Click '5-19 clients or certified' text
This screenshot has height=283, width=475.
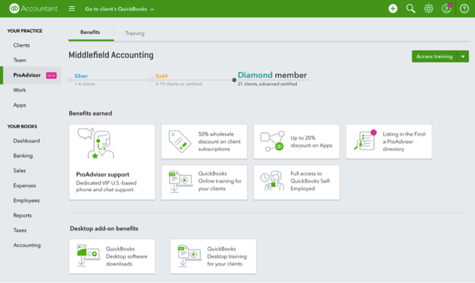pyautogui.click(x=179, y=84)
